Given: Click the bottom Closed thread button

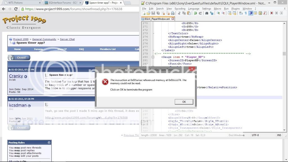Looking at the screenshot, I should pyautogui.click(x=19, y=127).
